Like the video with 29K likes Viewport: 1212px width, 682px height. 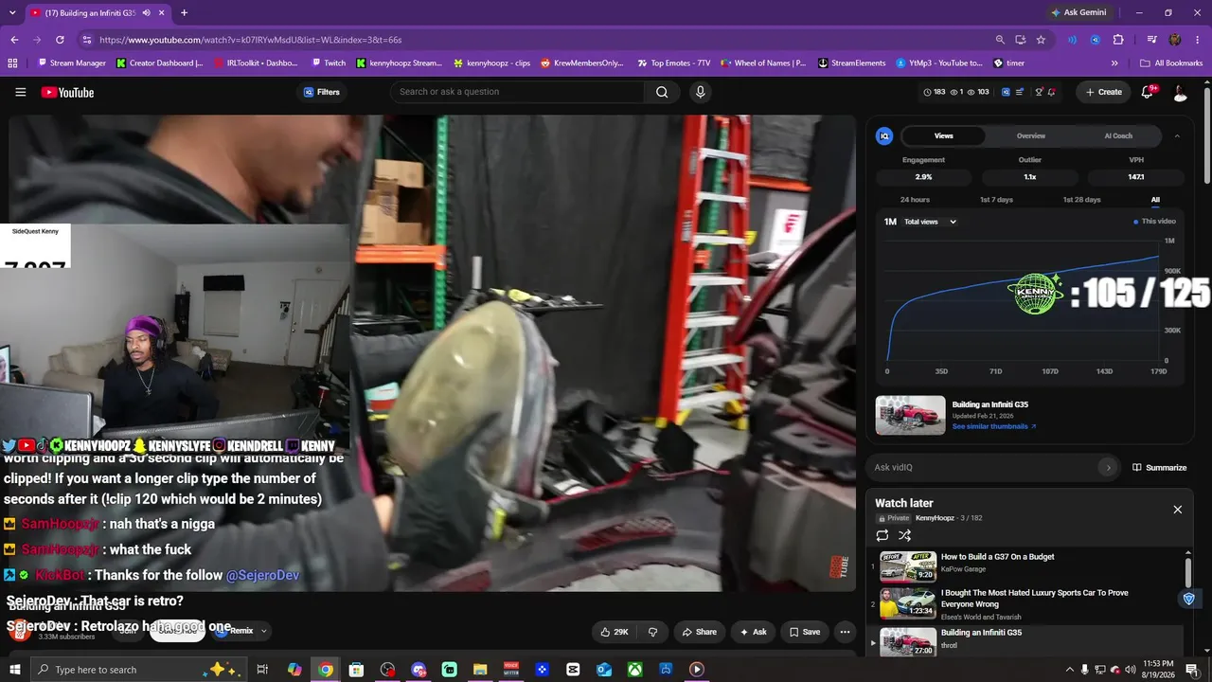[615, 632]
